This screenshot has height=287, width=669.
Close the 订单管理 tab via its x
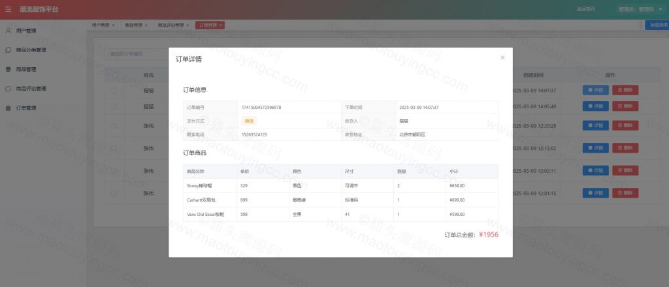coord(221,25)
